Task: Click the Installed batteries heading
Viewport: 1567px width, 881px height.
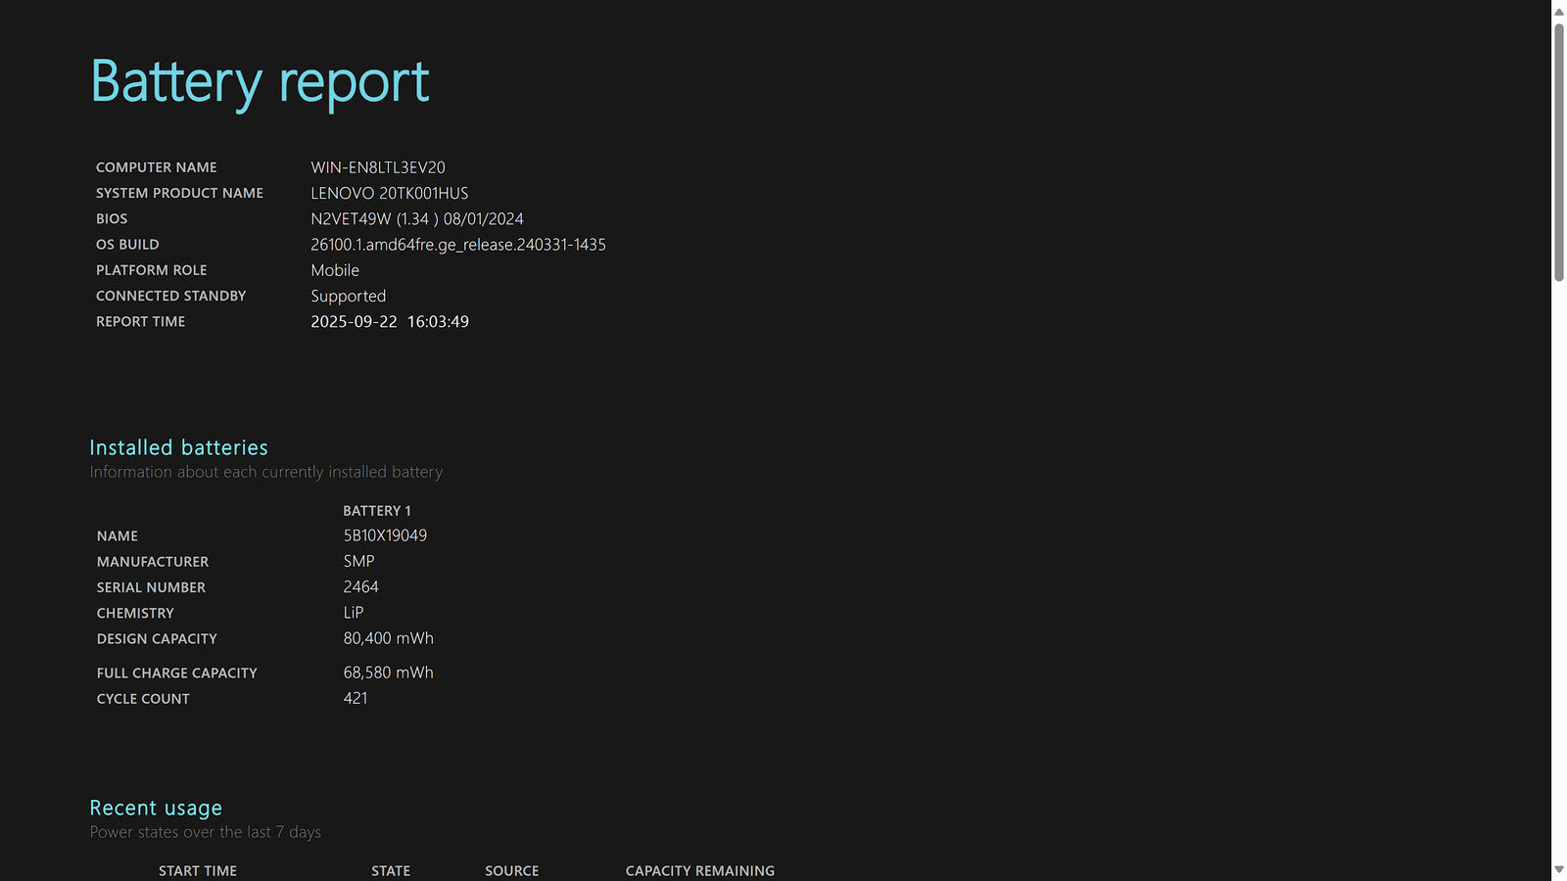Action: (179, 447)
